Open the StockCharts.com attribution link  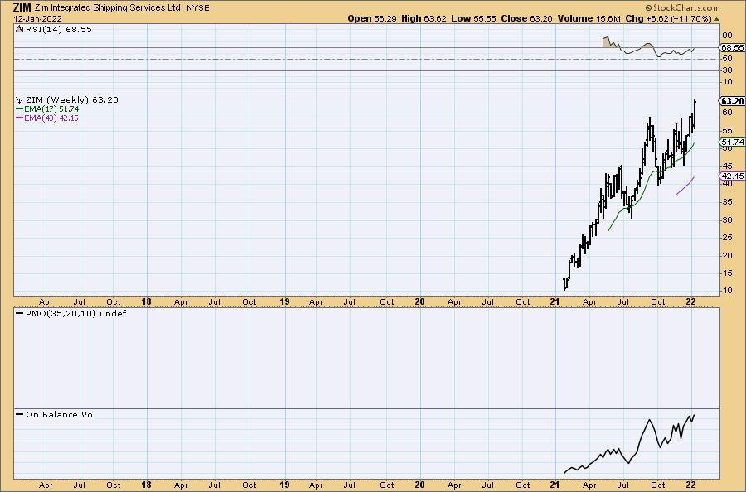click(x=682, y=7)
